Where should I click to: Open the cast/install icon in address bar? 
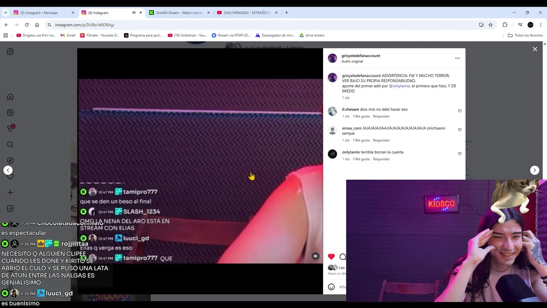click(x=481, y=25)
